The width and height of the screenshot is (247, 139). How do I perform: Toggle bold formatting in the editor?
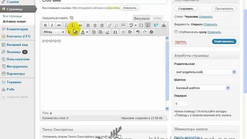[x=45, y=25]
